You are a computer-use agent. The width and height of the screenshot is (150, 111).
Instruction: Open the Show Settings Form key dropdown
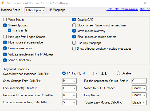(x=69, y=81)
